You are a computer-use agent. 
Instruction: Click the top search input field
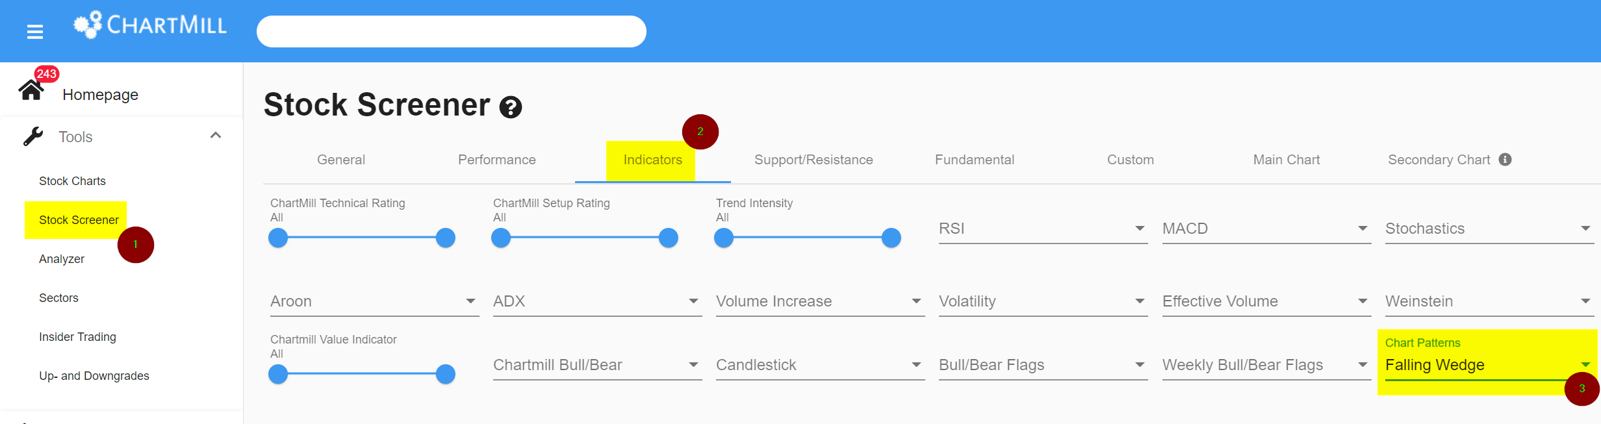452,31
